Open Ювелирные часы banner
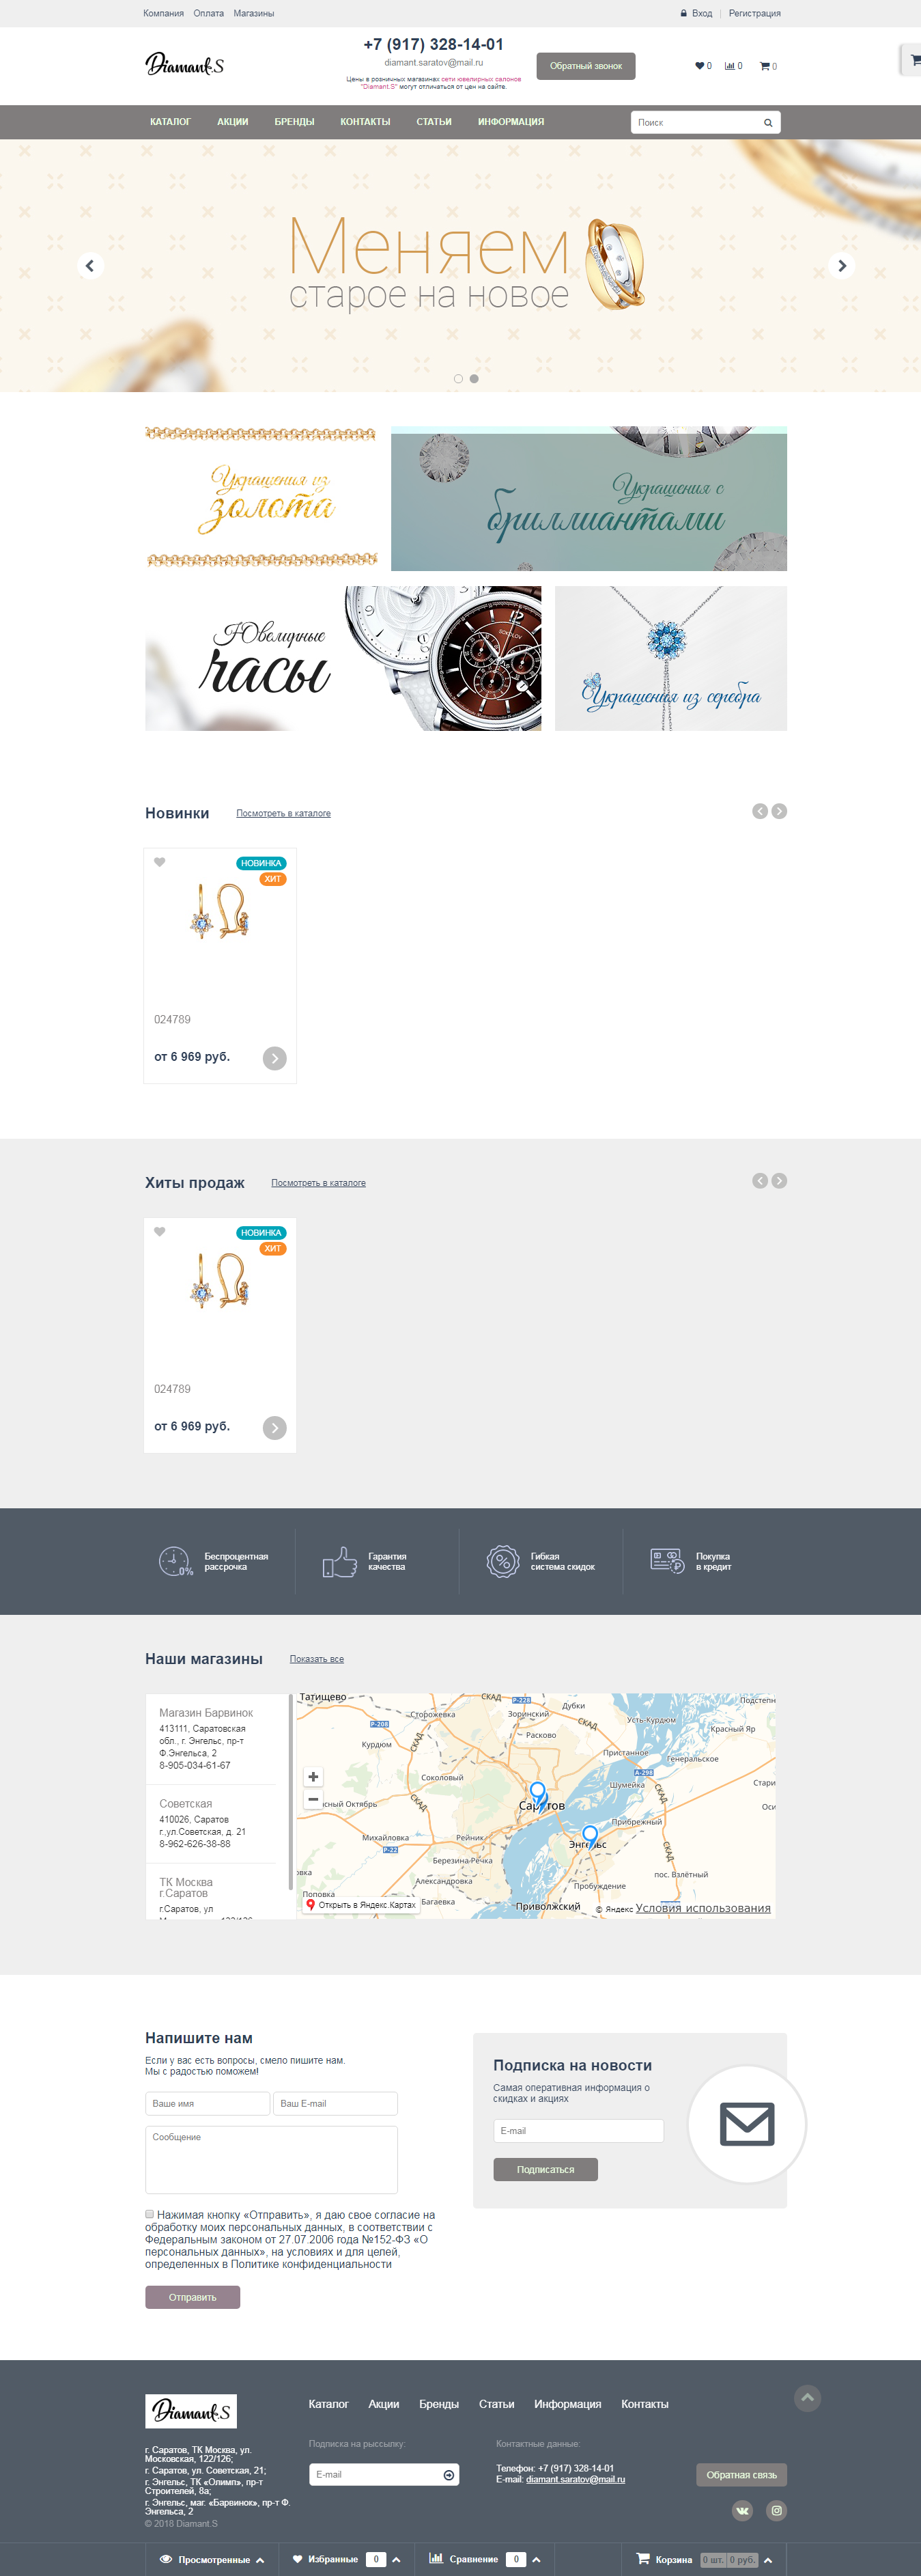Image resolution: width=921 pixels, height=2576 pixels. (343, 658)
